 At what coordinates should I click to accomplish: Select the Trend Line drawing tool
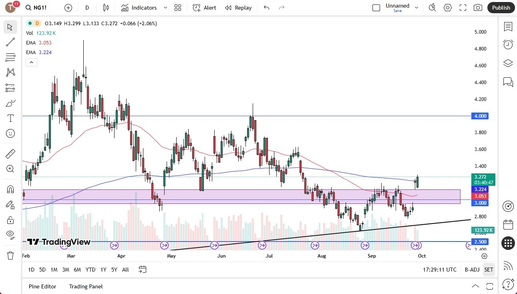coord(10,42)
